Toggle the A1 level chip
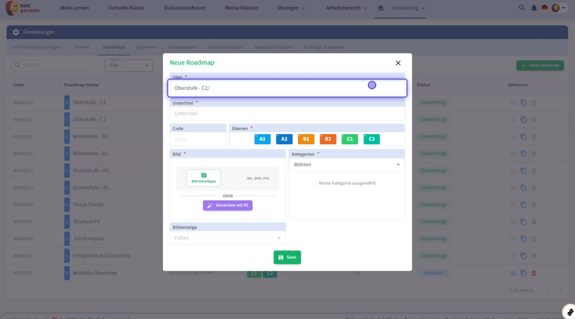The height and width of the screenshot is (319, 575). pos(262,139)
